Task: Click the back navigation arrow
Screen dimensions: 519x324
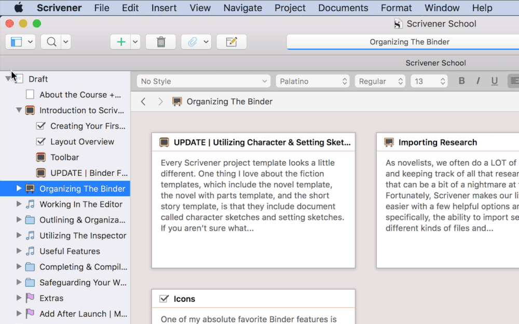Action: 144,102
